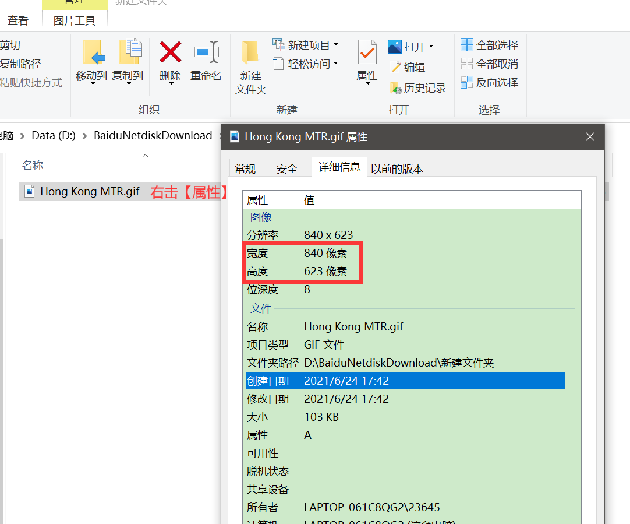The height and width of the screenshot is (524, 630).
Task: Click the Rename icon in ribbon
Action: (207, 52)
